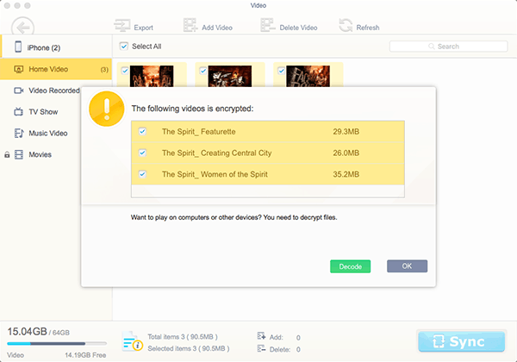The height and width of the screenshot is (362, 517).
Task: Click the 15.04GB storage value
Action: (x=27, y=331)
